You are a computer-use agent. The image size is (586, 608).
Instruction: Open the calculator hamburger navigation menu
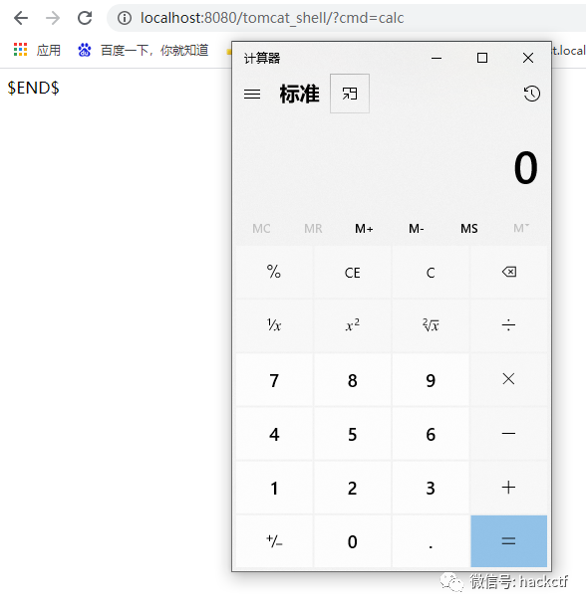click(252, 94)
